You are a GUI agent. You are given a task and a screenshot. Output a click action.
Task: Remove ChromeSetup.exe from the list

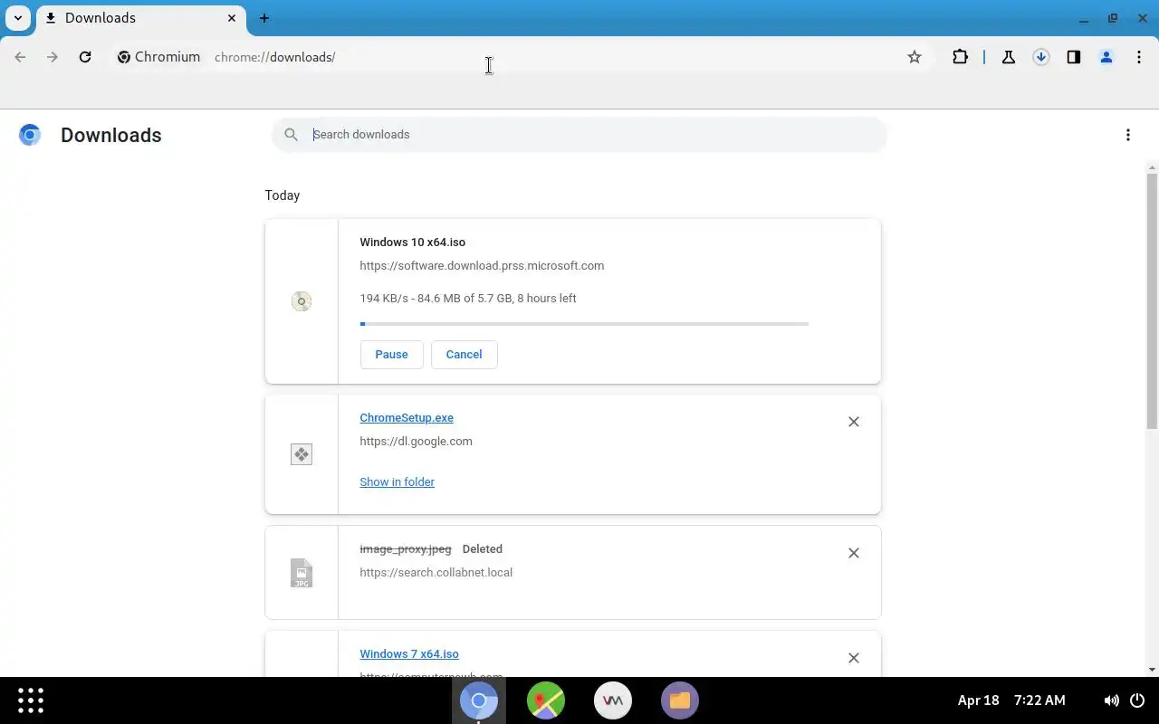click(854, 422)
